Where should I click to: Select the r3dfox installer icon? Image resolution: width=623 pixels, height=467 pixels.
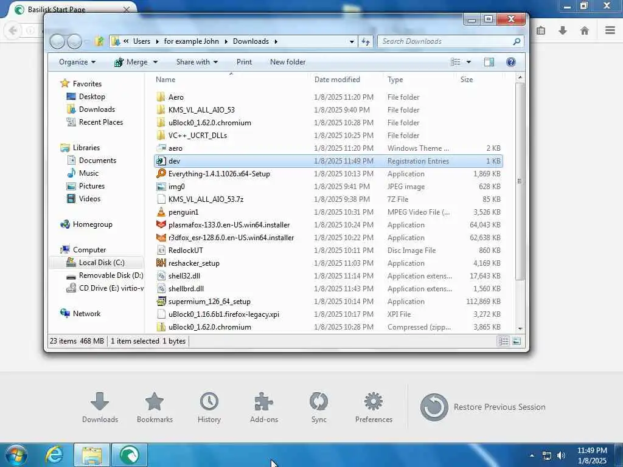point(161,238)
